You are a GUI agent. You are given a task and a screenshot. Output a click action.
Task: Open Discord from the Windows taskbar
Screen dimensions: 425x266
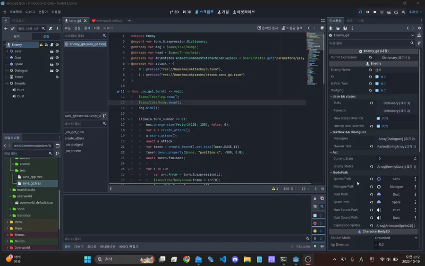(235, 259)
